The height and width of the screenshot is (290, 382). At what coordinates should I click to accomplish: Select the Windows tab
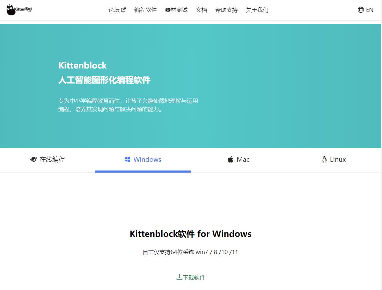(143, 159)
